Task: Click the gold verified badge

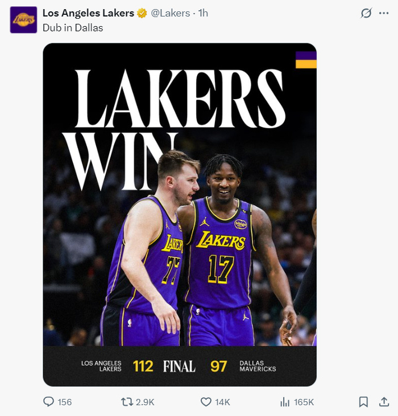Action: [x=143, y=13]
